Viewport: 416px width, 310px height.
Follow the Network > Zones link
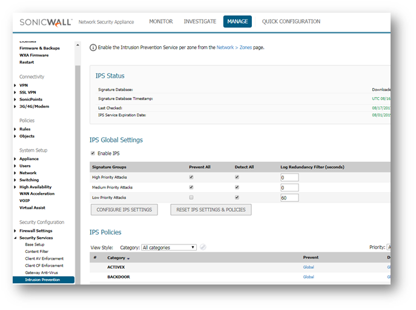pyautogui.click(x=234, y=47)
